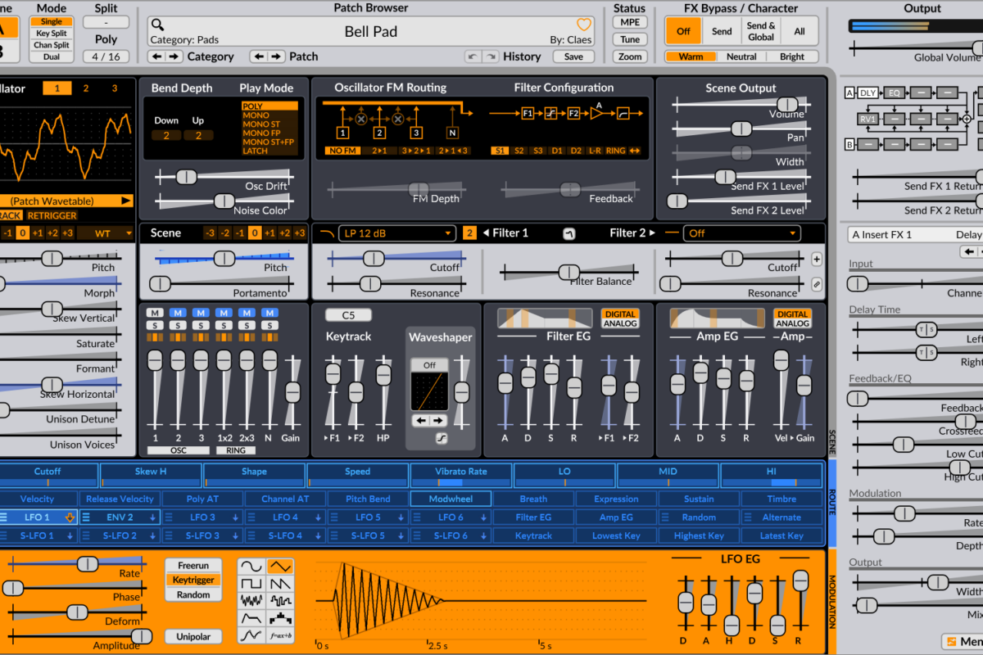
Task: Select the formula LFO shape
Action: click(x=280, y=635)
